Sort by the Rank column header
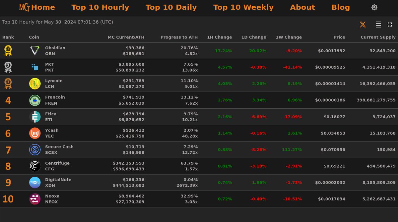 click(x=8, y=37)
